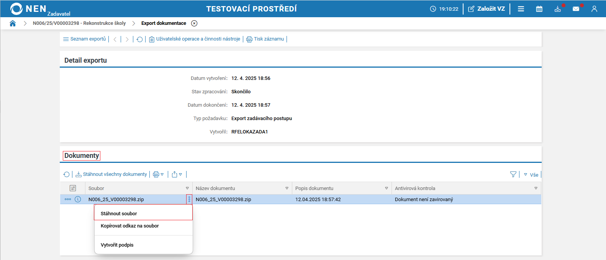Click the NEN logo
This screenshot has height=260, width=606.
tap(28, 9)
